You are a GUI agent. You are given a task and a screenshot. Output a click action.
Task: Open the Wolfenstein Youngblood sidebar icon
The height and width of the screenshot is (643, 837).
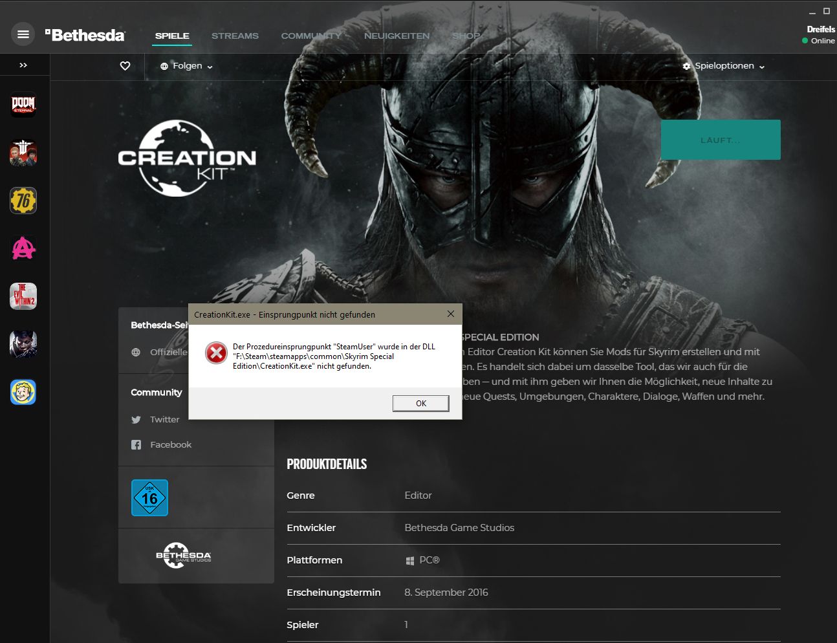point(23,153)
